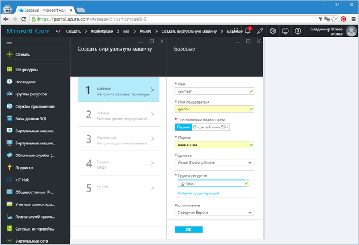Image resolution: width=359 pixels, height=245 pixels.
Task: Select Пароль authentication type
Action: click(184, 127)
